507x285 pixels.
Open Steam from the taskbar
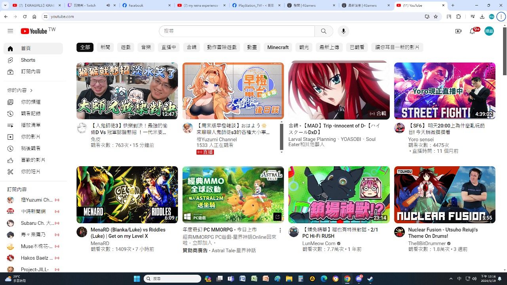[x=370, y=279]
